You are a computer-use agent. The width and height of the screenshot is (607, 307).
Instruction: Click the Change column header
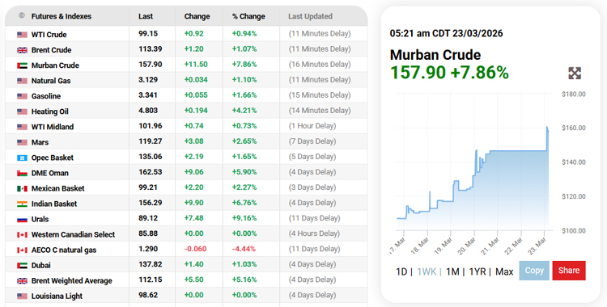[x=197, y=16]
